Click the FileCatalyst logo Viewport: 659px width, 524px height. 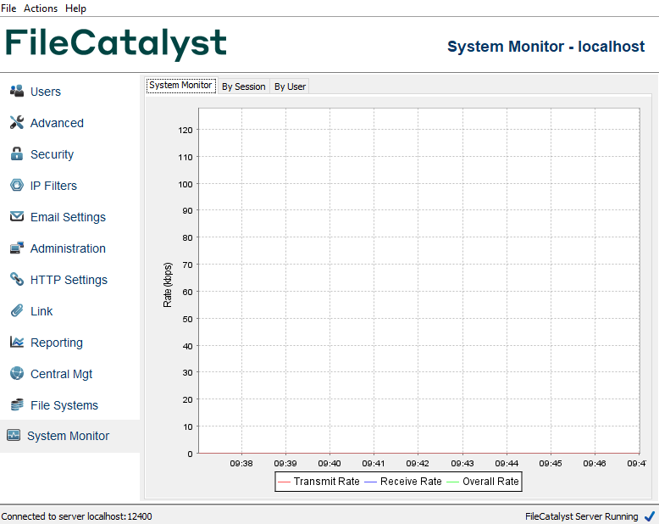(x=116, y=44)
